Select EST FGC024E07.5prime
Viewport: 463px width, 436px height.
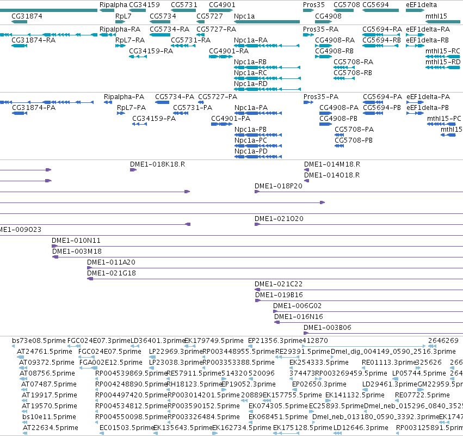109,352
